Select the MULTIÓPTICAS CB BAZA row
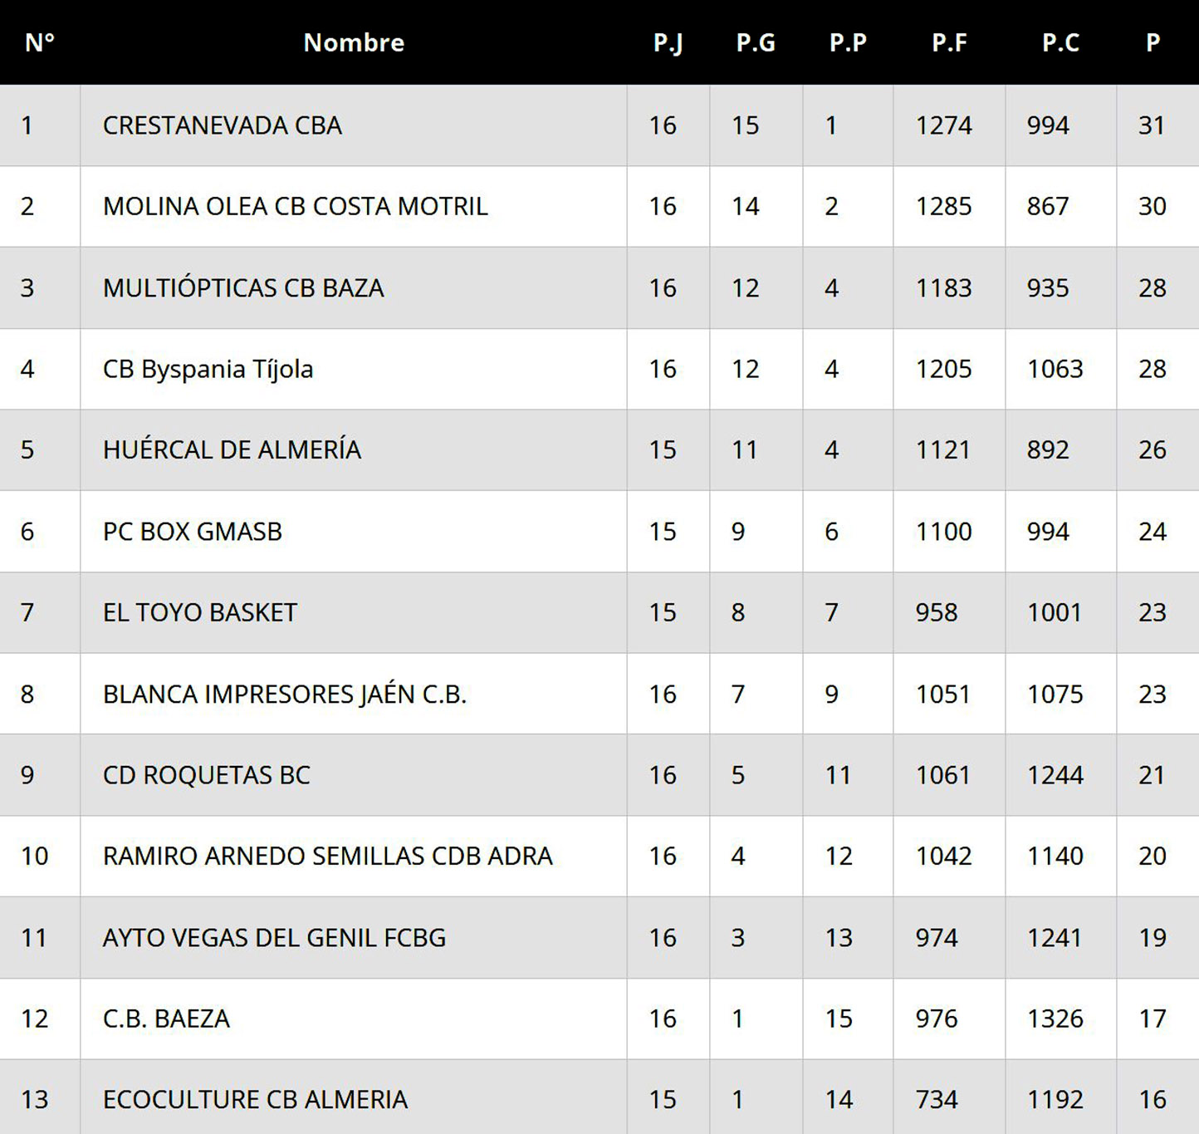Viewport: 1199px width, 1134px height. [x=243, y=287]
